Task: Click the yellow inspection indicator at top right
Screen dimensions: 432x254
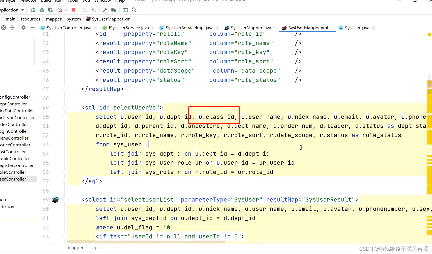Action: [x=429, y=35]
